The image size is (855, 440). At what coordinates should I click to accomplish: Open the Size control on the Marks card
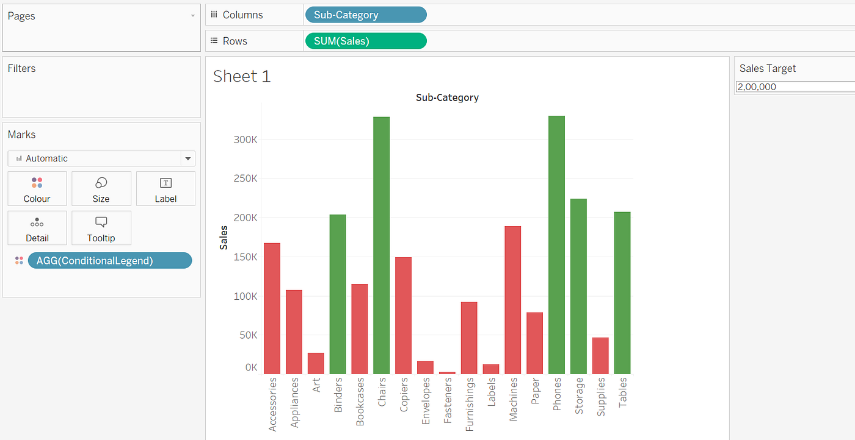coord(101,188)
